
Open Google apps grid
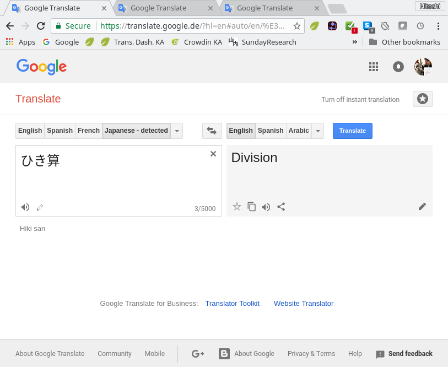(x=374, y=67)
